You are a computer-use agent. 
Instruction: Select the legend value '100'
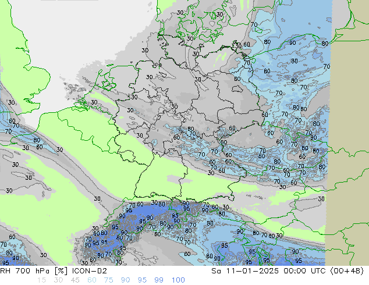click(x=178, y=280)
